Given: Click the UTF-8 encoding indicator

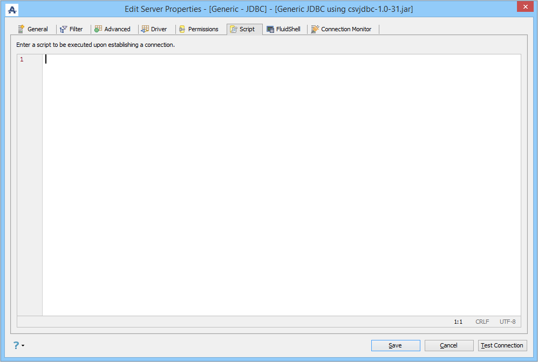Looking at the screenshot, I should point(507,322).
